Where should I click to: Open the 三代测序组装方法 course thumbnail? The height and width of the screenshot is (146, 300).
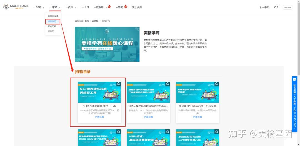197,138
